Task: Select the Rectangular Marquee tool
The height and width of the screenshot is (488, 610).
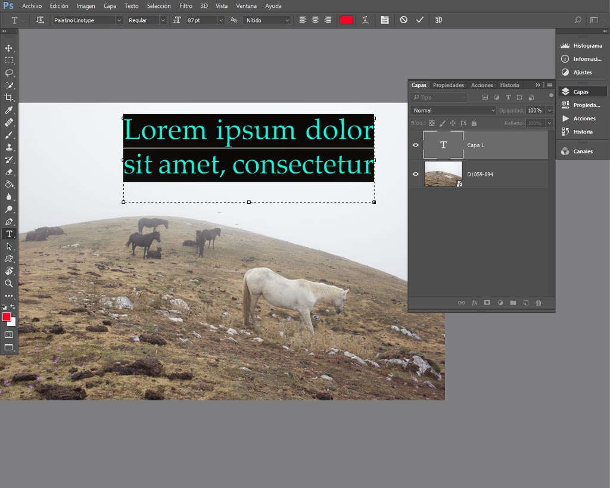Action: (8, 60)
